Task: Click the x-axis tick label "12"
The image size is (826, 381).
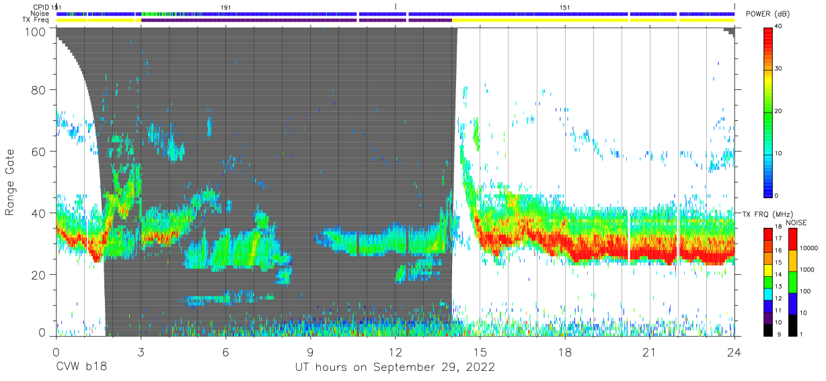Action: 395,351
